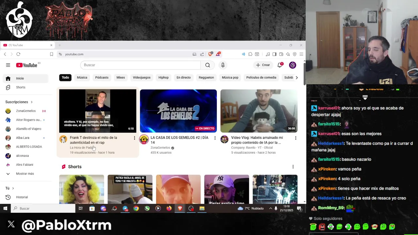418x235 pixels.
Task: Open Video Vlog thumbnail with plush toy
Action: pyautogui.click(x=259, y=111)
